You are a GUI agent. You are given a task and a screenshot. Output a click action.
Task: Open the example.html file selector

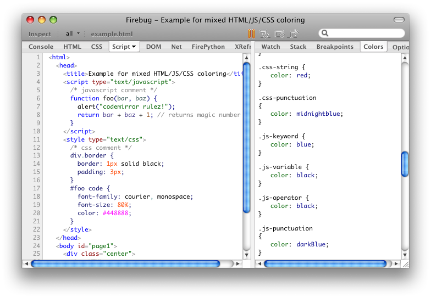pyautogui.click(x=112, y=34)
